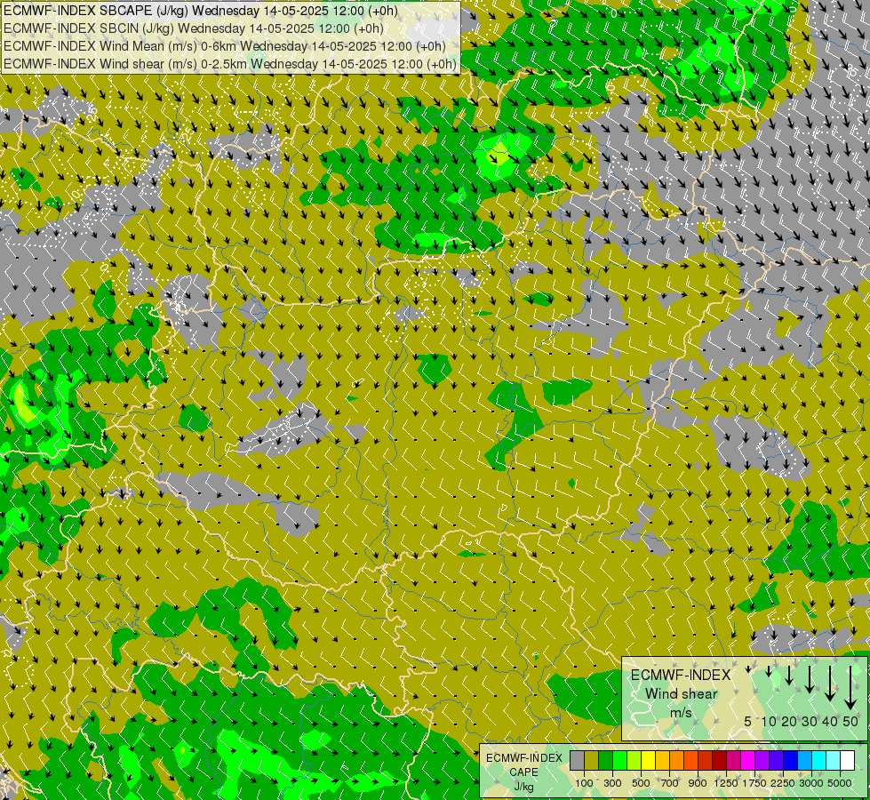
Task: Click the 'm/s' unit in wind shear legend
Action: coord(681,713)
